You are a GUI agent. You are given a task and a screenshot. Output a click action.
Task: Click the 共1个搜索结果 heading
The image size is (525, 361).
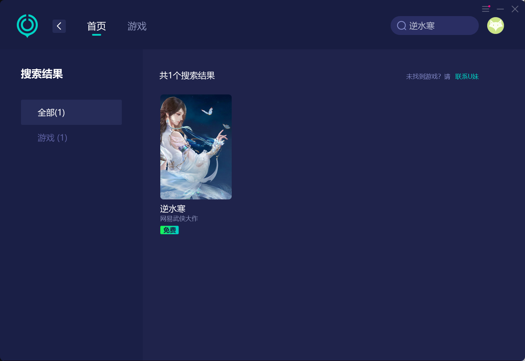pos(187,76)
